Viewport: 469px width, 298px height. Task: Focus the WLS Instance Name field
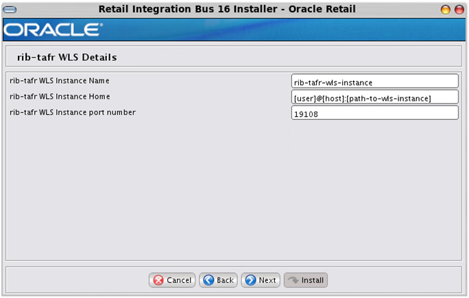pos(375,81)
